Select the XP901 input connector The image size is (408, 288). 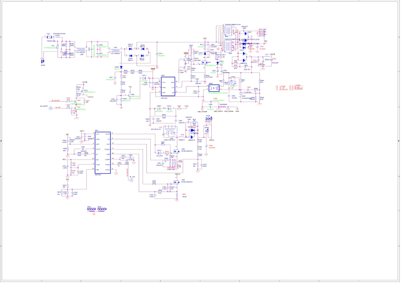coord(43,60)
